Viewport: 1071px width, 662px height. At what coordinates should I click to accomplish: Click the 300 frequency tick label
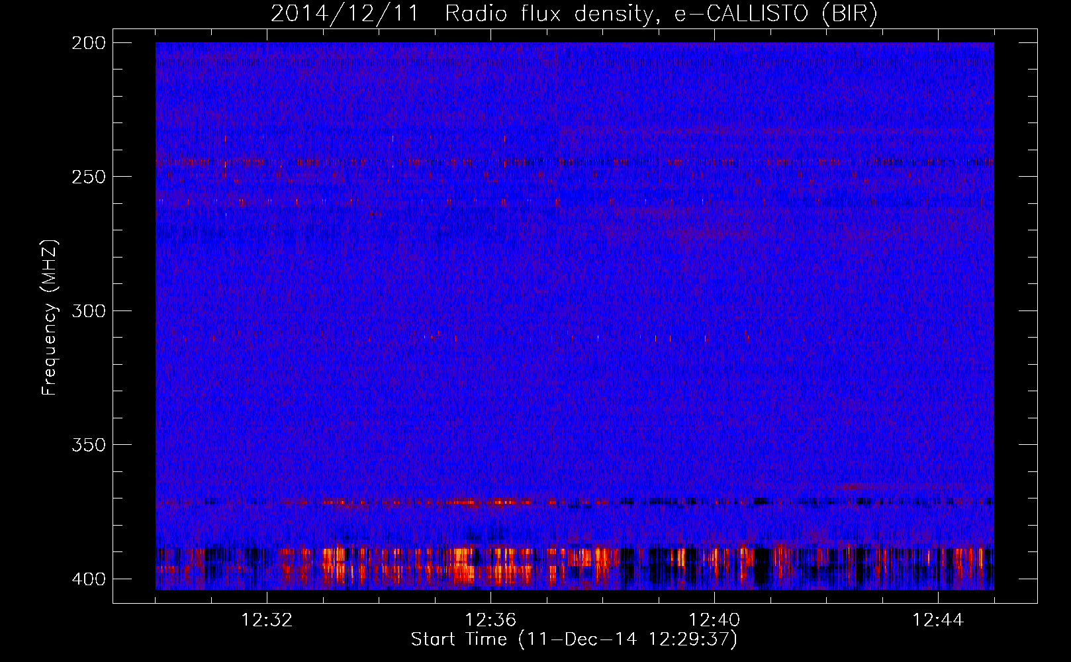[x=88, y=310]
